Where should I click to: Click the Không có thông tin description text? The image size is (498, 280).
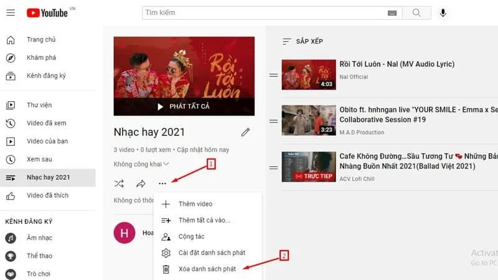coord(133,200)
